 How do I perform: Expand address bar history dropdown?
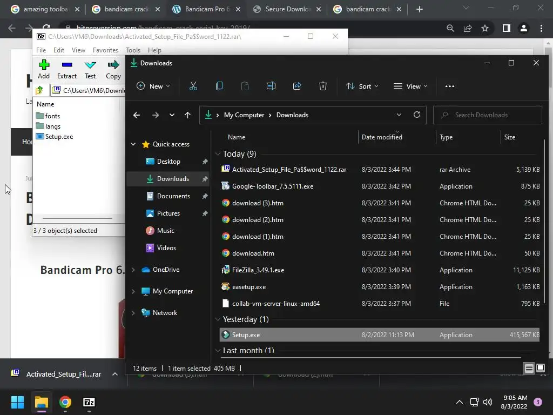coord(399,115)
